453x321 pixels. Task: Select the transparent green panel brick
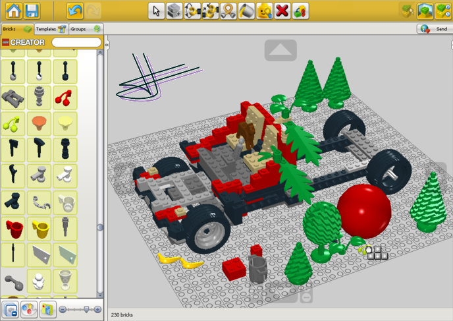point(65,255)
